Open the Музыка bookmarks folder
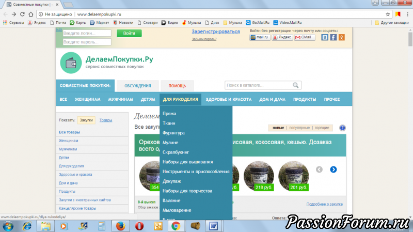Viewport: 413px width, 232px height. [x=233, y=23]
